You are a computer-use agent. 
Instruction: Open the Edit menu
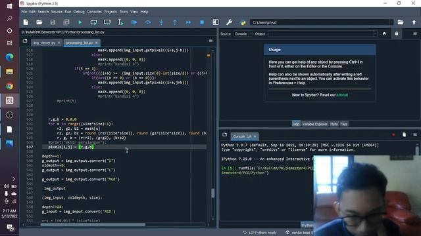tap(32, 12)
